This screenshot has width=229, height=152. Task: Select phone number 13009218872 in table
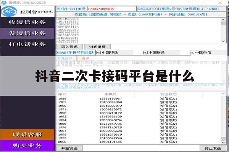pos(111,109)
